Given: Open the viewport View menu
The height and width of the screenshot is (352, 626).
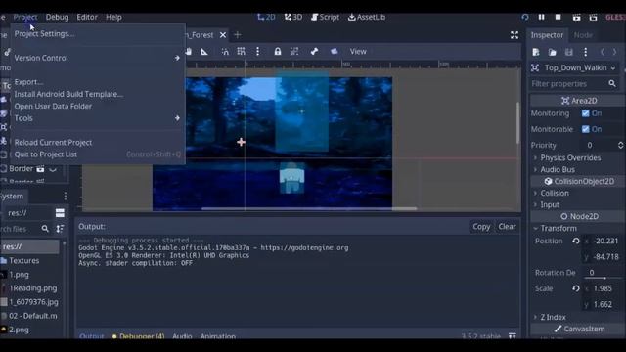Looking at the screenshot, I should point(358,52).
